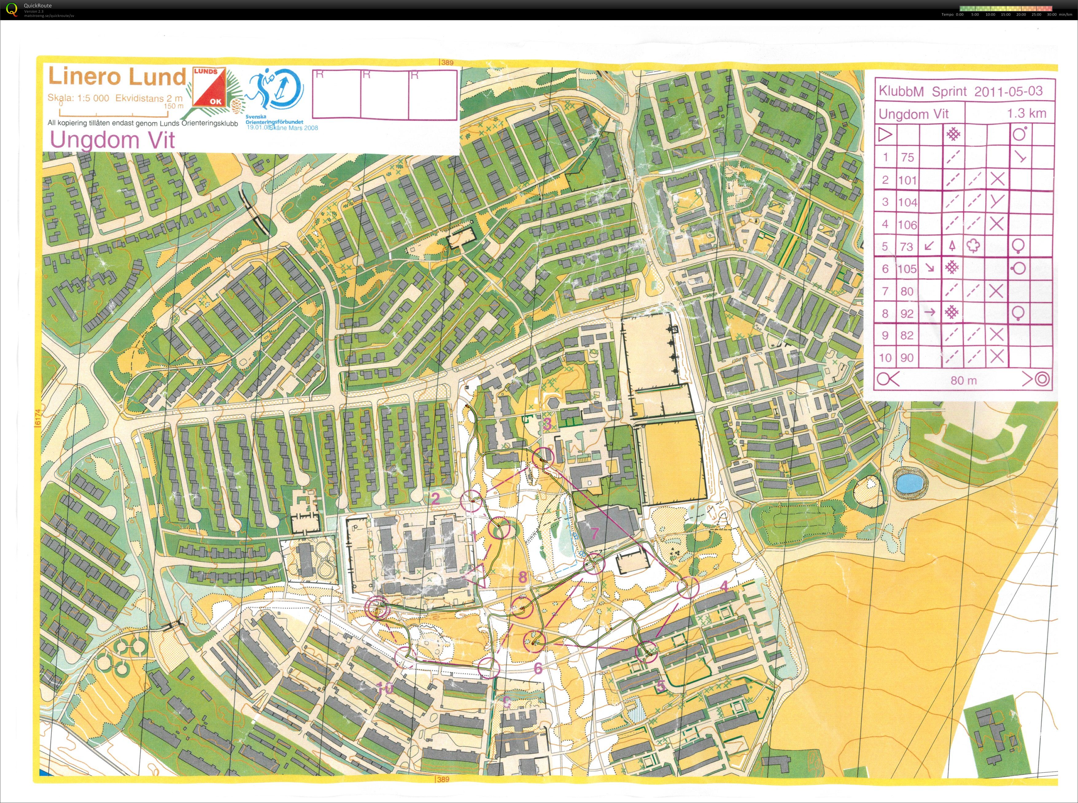Screen dimensions: 1078x803
Task: Click the QuickRoute title text
Action: click(37, 6)
